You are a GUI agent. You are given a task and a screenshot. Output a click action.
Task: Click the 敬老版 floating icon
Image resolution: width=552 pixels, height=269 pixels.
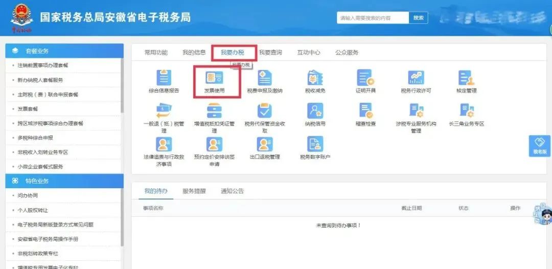click(540, 146)
